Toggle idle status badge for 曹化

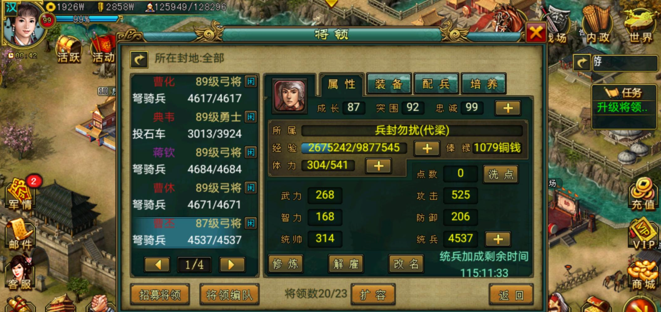pyautogui.click(x=251, y=82)
